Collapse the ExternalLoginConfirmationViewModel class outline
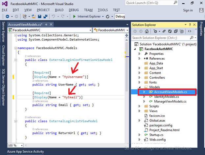The image size is (205, 155). click(16, 60)
